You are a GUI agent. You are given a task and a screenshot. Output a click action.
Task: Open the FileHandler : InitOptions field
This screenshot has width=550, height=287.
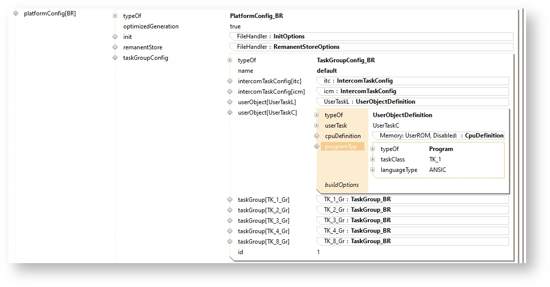point(371,36)
